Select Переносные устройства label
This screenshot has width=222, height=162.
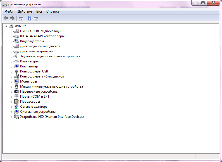pyautogui.click(x=39, y=91)
